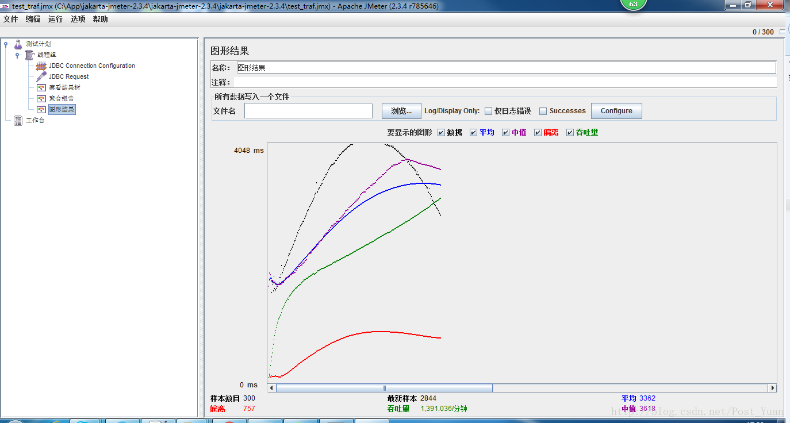Click into the 注释 comment field

click(x=505, y=82)
